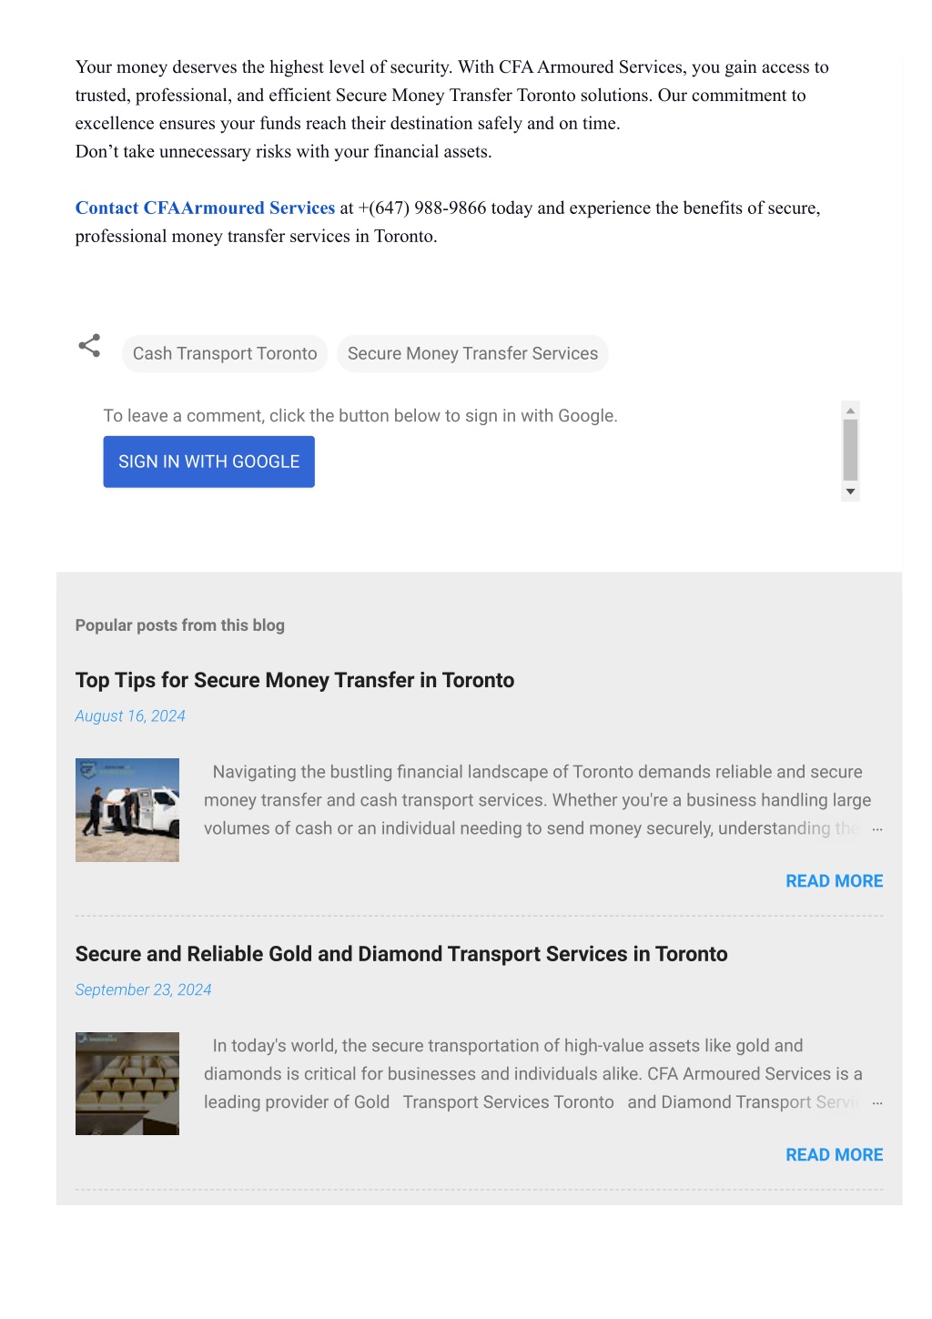Image resolution: width=932 pixels, height=1319 pixels.
Task: Click the gold transport post snippet text
Action: (533, 1074)
